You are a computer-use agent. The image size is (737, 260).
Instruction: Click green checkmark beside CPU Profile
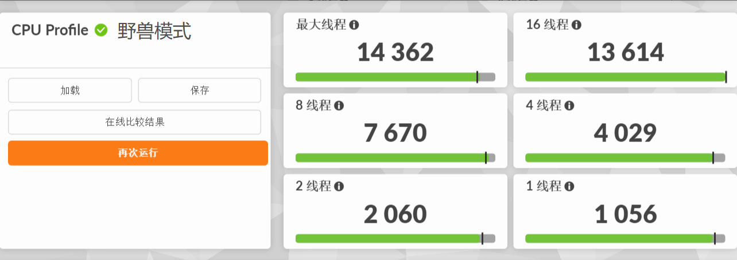click(x=101, y=30)
